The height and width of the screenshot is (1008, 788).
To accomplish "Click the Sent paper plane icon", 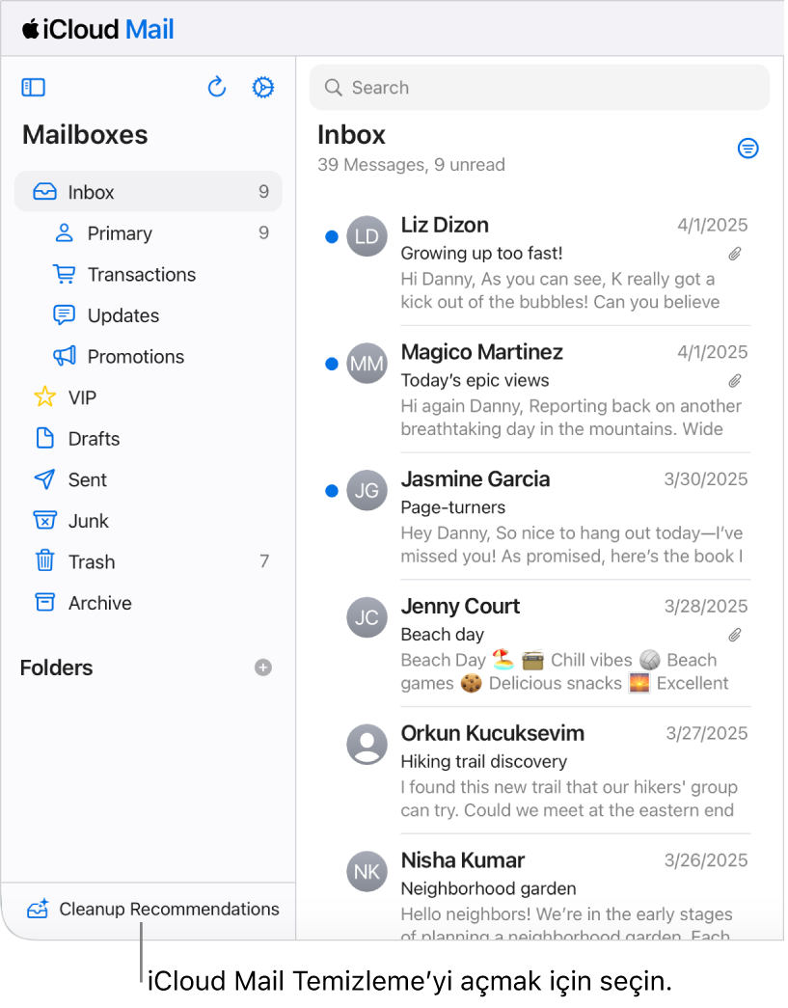I will coord(44,479).
